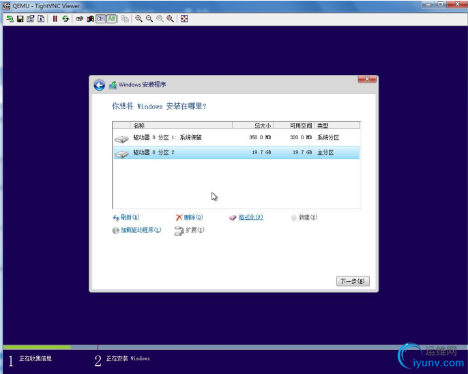Click the refresh arrows icon beside 刷新
Viewport: 468px width, 374px height.
point(116,218)
